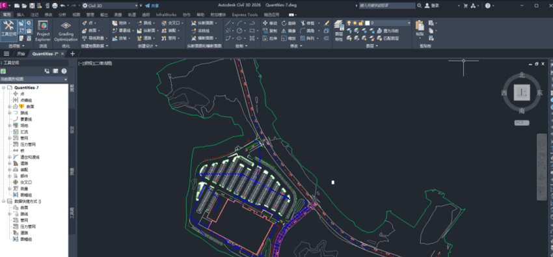Toggle layer 0 lock icon
Image resolution: width=553 pixels, height=257 pixels.
(x=361, y=23)
